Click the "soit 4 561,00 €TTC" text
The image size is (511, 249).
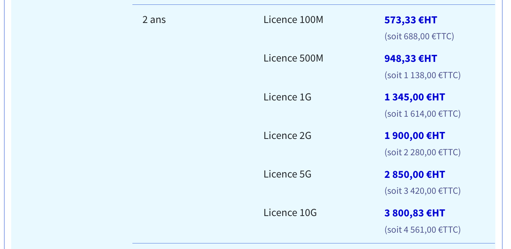click(x=422, y=230)
